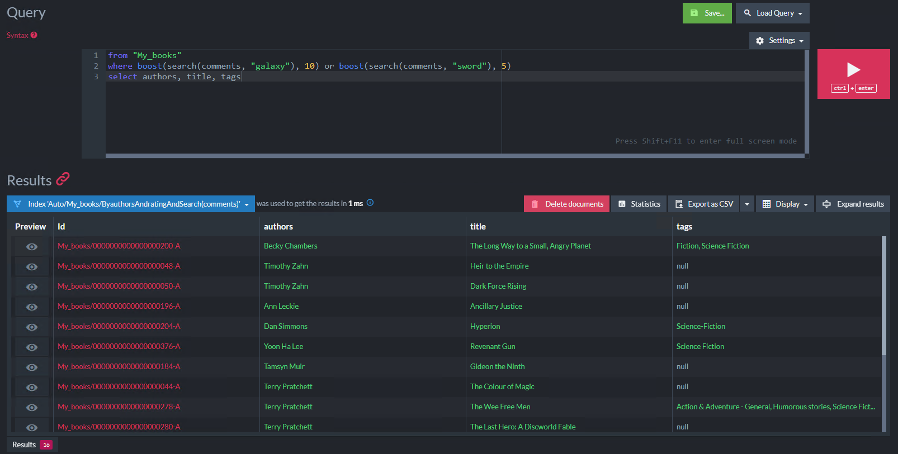Open document My_books/0000000000000000200-A
This screenshot has height=454, width=898.
(x=119, y=246)
